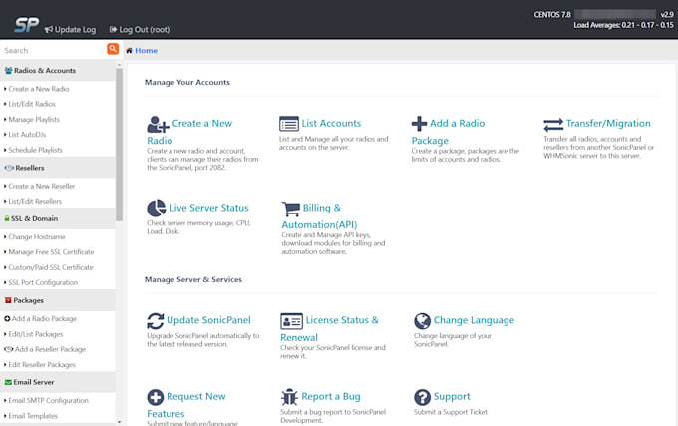The height and width of the screenshot is (426, 678).
Task: Click the Update Log megaphone icon
Action: (49, 29)
